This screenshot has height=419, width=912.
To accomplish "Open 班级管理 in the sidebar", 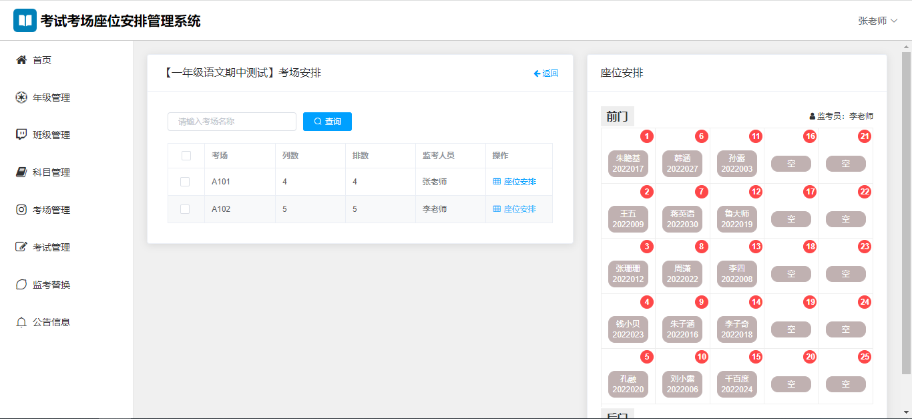I will (x=67, y=135).
